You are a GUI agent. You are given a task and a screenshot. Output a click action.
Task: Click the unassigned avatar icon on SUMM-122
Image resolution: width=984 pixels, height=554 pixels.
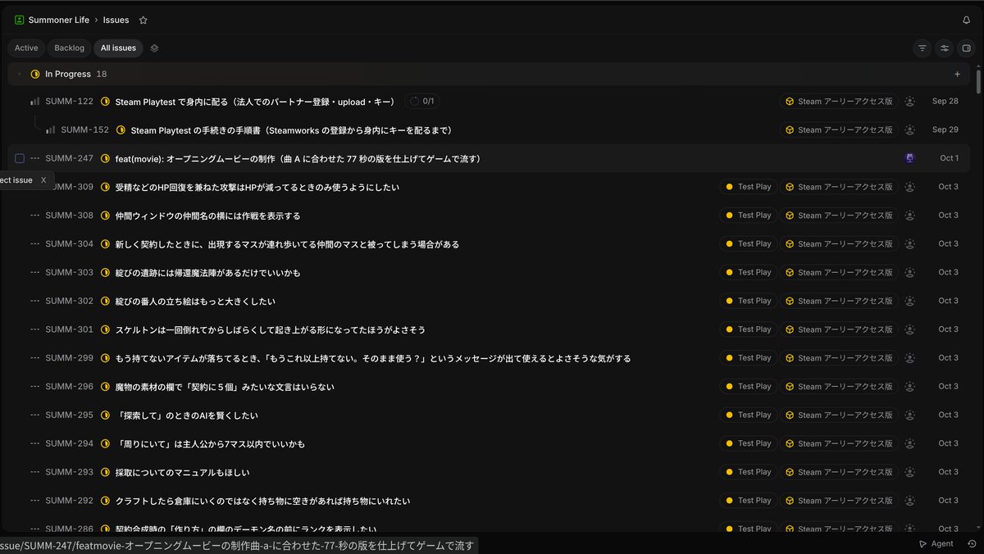pyautogui.click(x=909, y=102)
